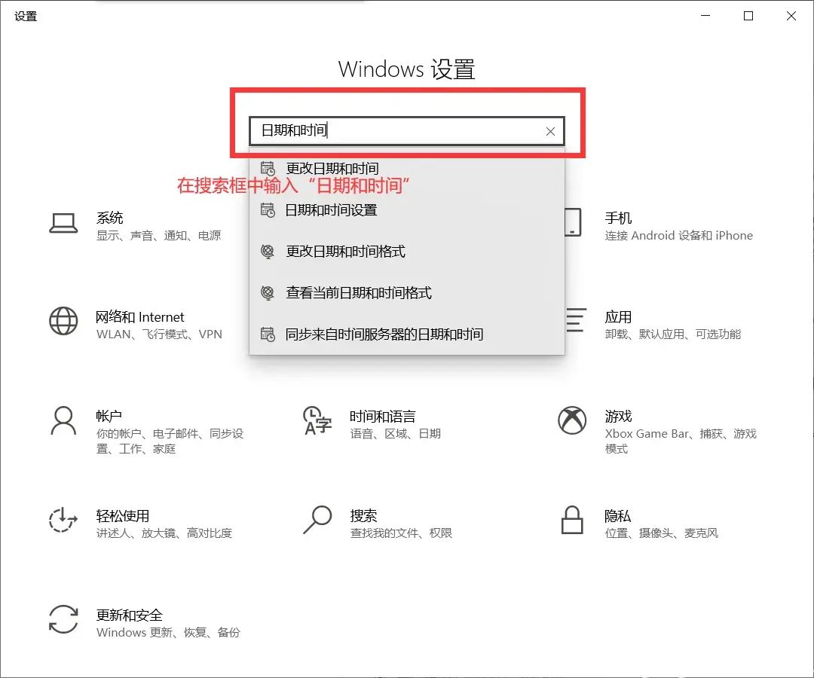Open Time & Language clock-letter icon
The height and width of the screenshot is (678, 814).
click(x=317, y=420)
